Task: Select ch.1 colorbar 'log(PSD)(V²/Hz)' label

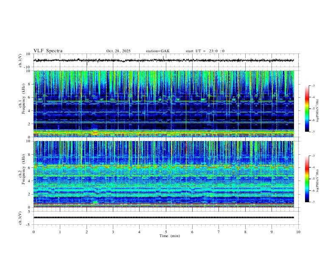Action: [317, 111]
